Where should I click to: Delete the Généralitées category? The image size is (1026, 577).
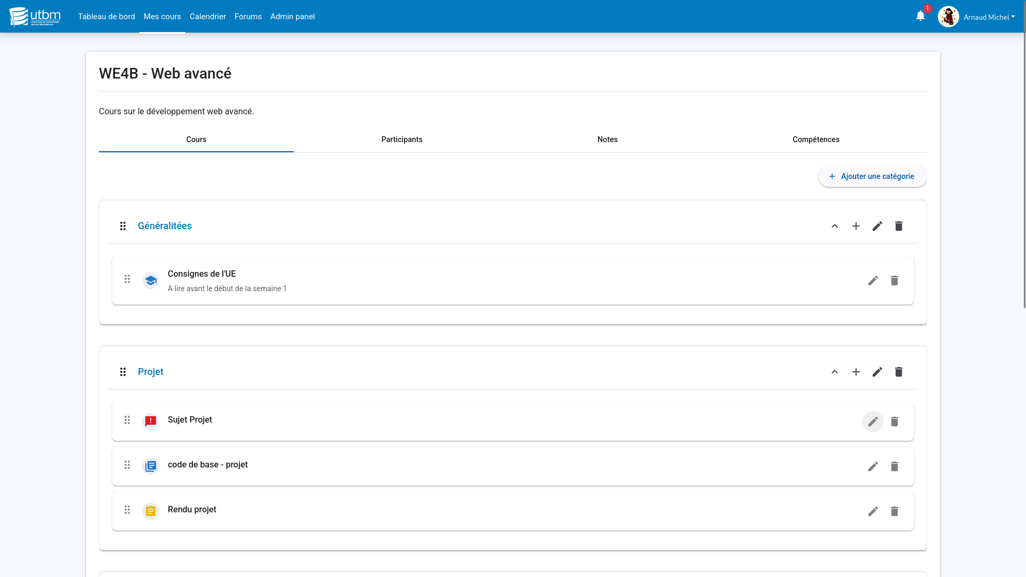coord(899,226)
